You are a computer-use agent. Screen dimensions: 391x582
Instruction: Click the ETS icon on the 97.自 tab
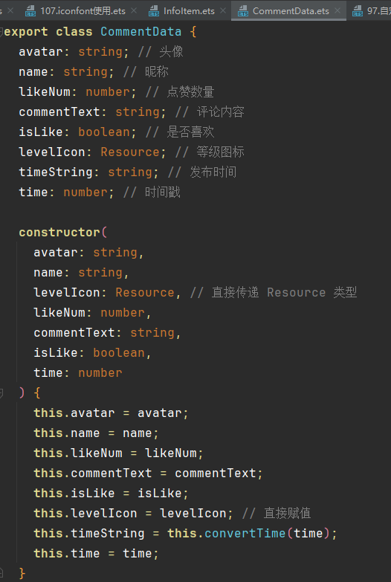[x=358, y=11]
